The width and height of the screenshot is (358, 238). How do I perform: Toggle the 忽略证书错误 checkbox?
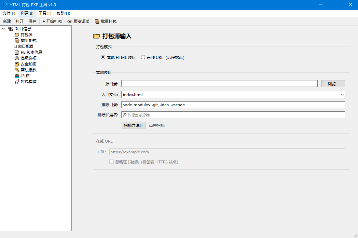point(111,162)
